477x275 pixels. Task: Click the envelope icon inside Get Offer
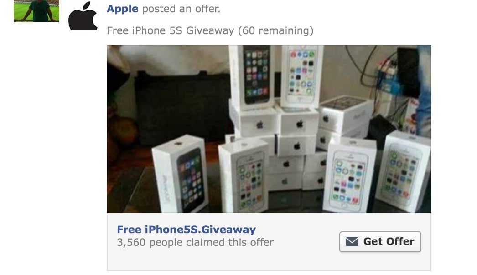(352, 241)
